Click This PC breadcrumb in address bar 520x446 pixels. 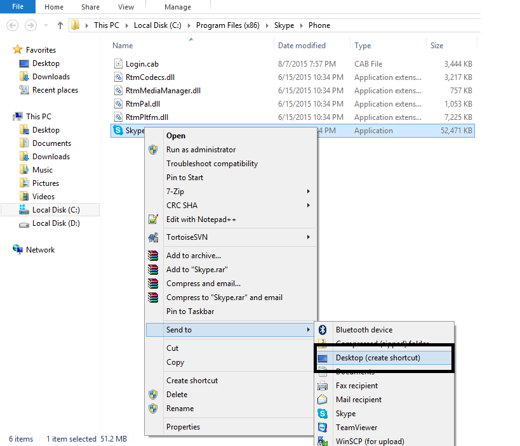[x=107, y=25]
